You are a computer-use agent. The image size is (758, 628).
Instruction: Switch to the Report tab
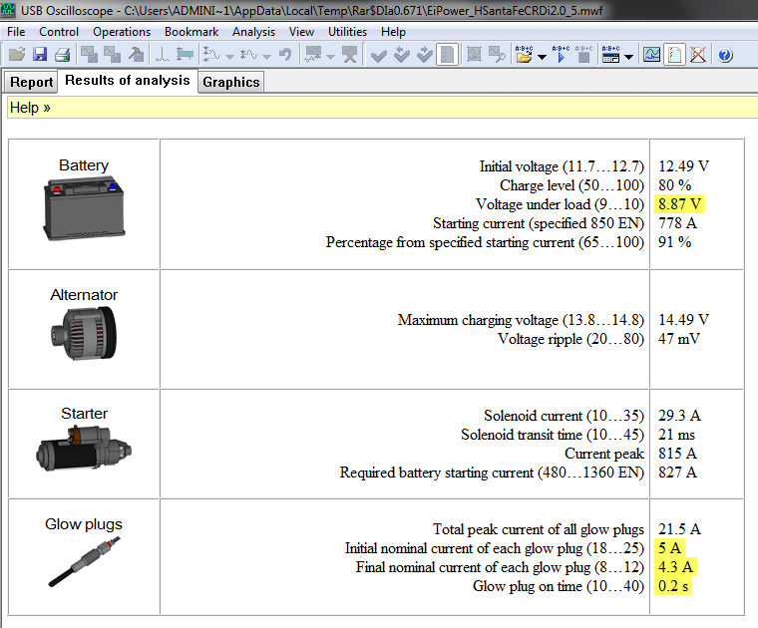pyautogui.click(x=32, y=82)
